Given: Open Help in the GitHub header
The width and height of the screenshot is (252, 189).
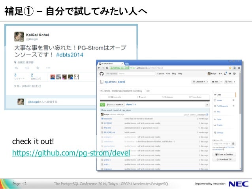Looking at the screenshot, I should (180, 73).
